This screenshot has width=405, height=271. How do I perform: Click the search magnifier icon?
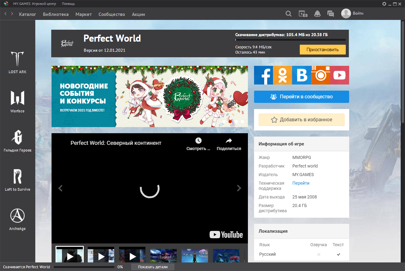coord(288,14)
